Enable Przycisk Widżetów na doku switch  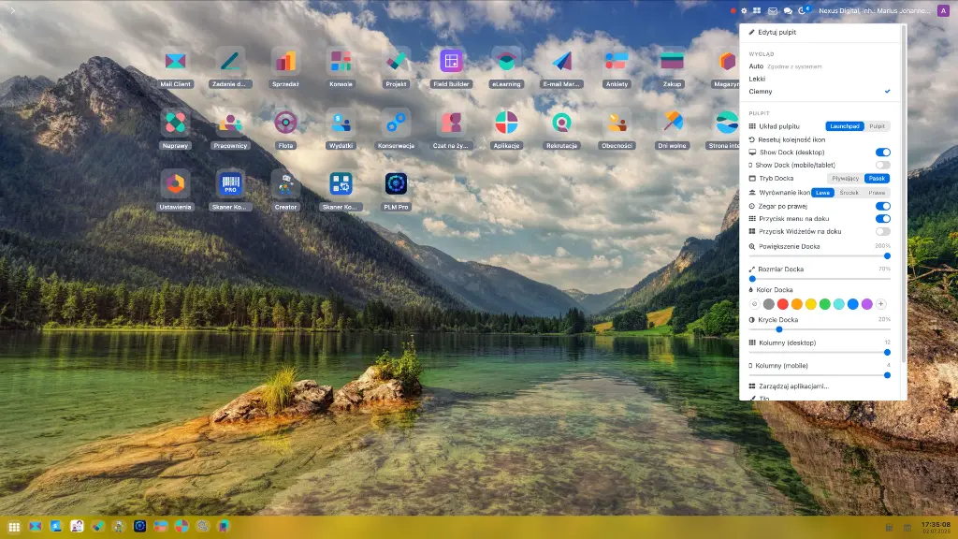pos(883,232)
